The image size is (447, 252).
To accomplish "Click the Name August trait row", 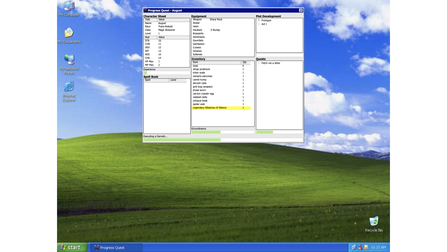I will coord(166,23).
